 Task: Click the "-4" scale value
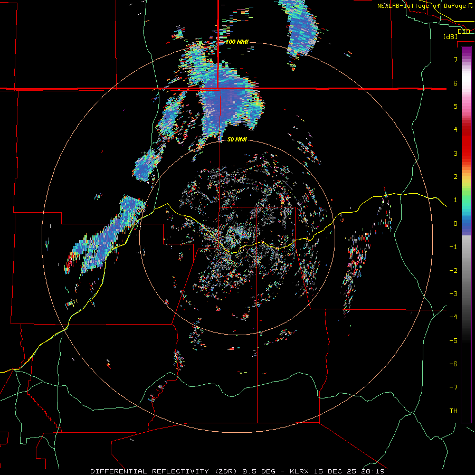pos(453,317)
